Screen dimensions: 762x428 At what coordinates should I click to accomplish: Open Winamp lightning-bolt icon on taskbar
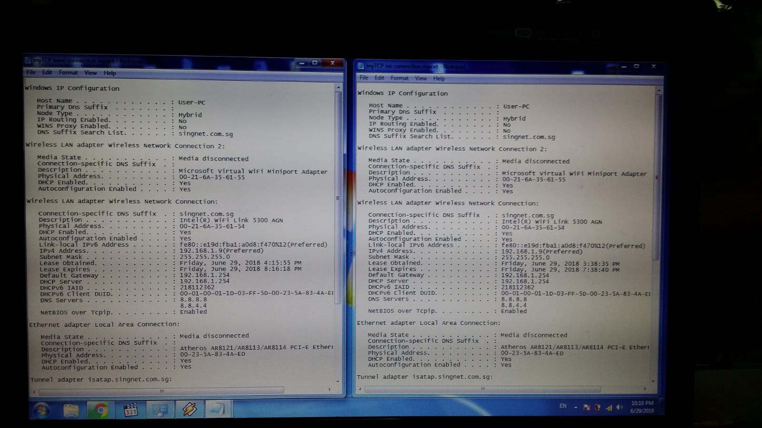[190, 409]
